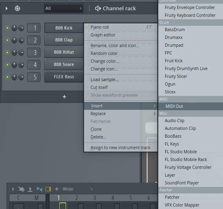Mute the FLEX Bass channel

[x=7, y=77]
